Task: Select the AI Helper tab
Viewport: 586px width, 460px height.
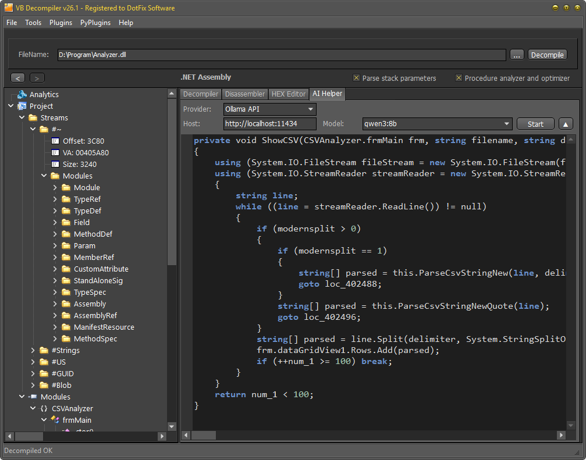Action: click(x=328, y=94)
